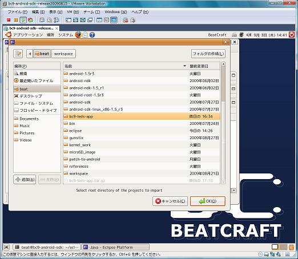Open the ファイル (F) menu
Screen dimensions: 298x259
[17, 12]
